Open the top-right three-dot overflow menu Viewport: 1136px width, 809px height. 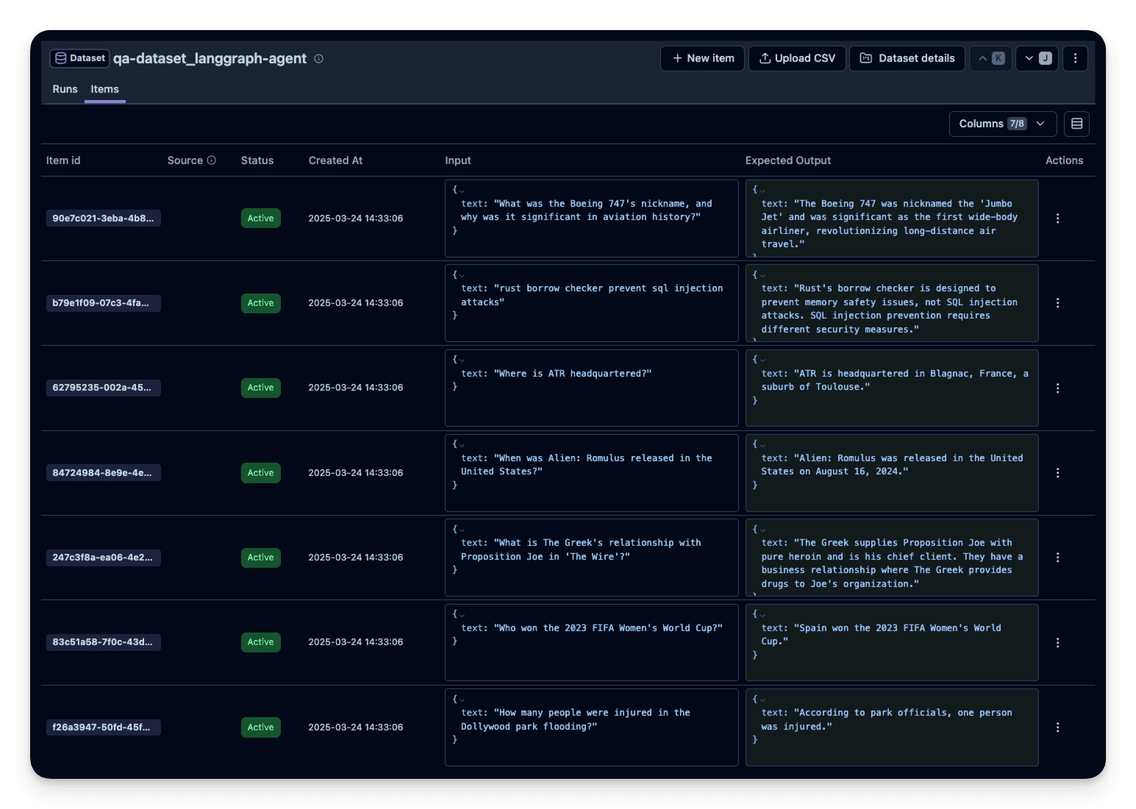1075,58
